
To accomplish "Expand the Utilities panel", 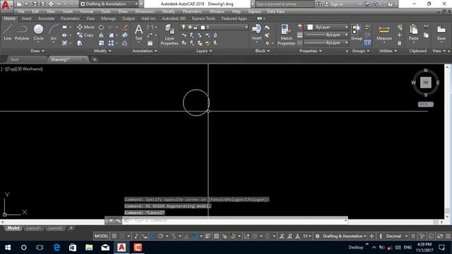I will [388, 51].
